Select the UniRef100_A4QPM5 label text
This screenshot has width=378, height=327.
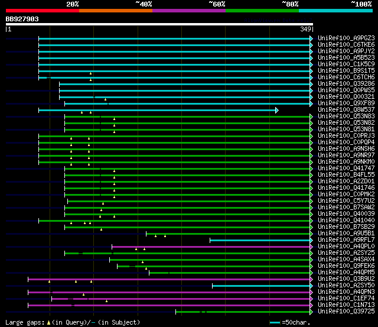point(346,273)
